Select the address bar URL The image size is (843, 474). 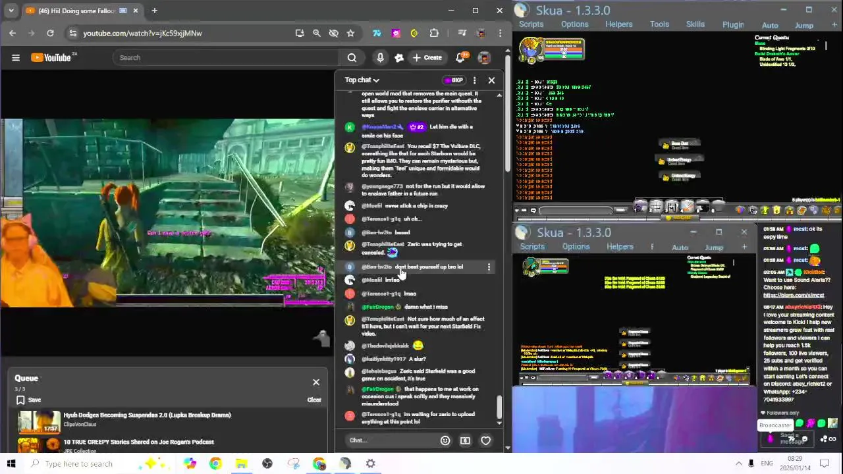click(x=142, y=33)
